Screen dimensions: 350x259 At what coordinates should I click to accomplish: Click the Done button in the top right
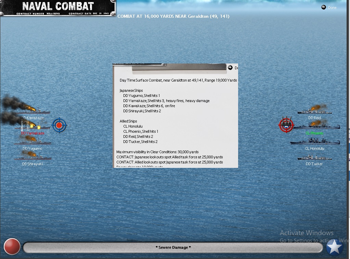coord(329,8)
